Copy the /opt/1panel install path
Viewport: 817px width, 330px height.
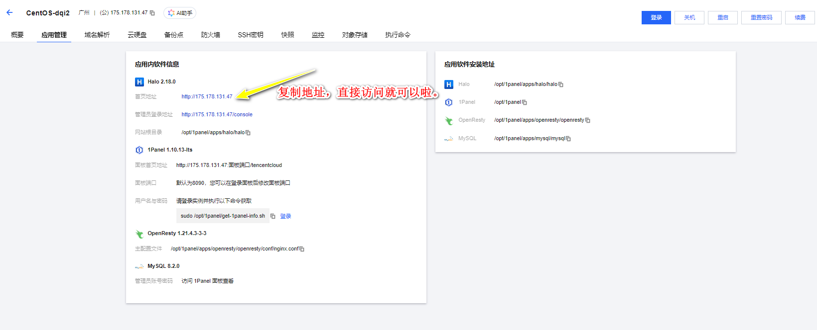(x=524, y=102)
